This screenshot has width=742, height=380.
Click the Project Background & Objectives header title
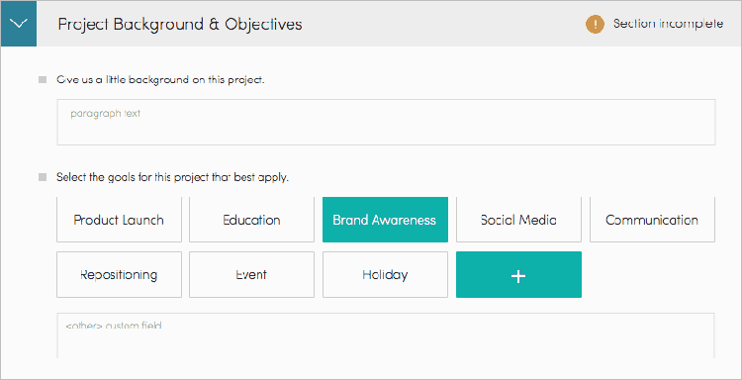180,24
